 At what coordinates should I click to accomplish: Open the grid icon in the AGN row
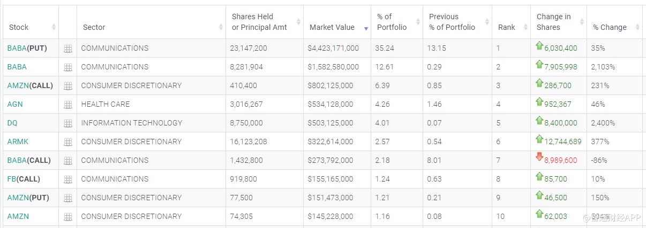point(68,105)
